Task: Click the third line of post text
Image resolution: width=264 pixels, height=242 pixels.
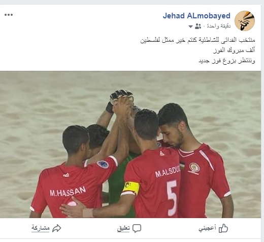Action: point(227,61)
